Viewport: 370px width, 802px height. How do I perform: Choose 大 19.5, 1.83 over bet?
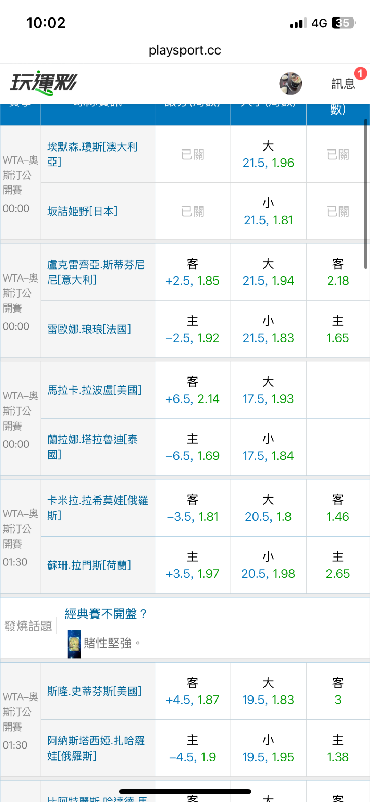coord(268,691)
